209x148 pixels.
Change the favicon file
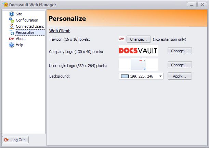(x=139, y=39)
